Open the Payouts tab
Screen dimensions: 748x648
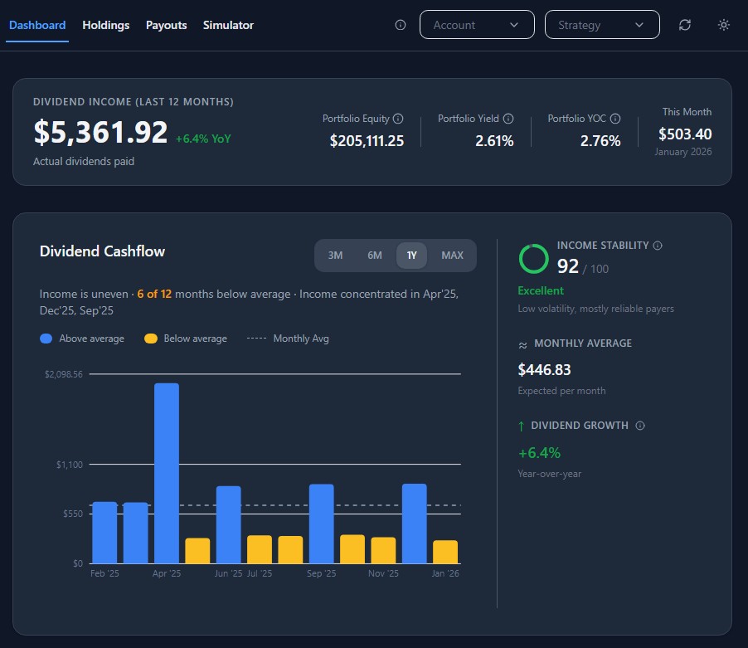[x=167, y=25]
